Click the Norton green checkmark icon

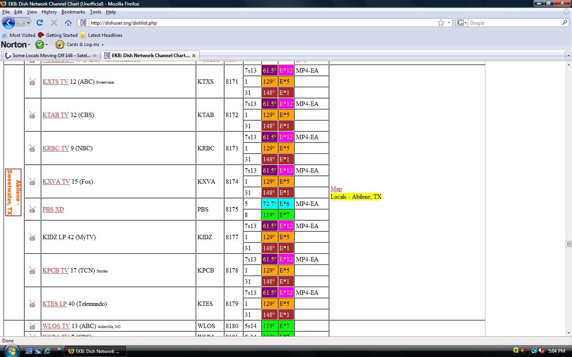[x=40, y=44]
